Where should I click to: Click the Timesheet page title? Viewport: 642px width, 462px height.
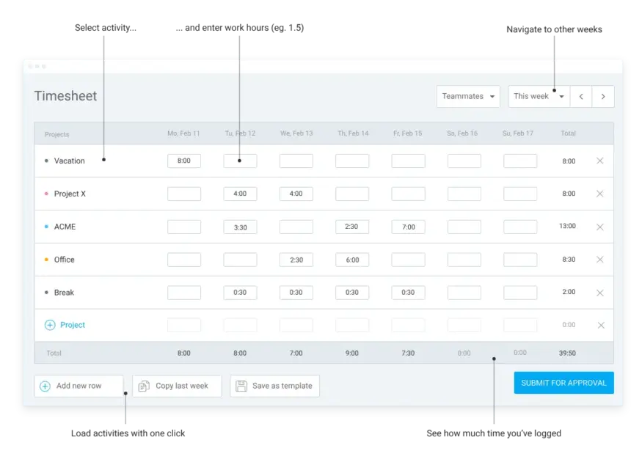point(65,96)
